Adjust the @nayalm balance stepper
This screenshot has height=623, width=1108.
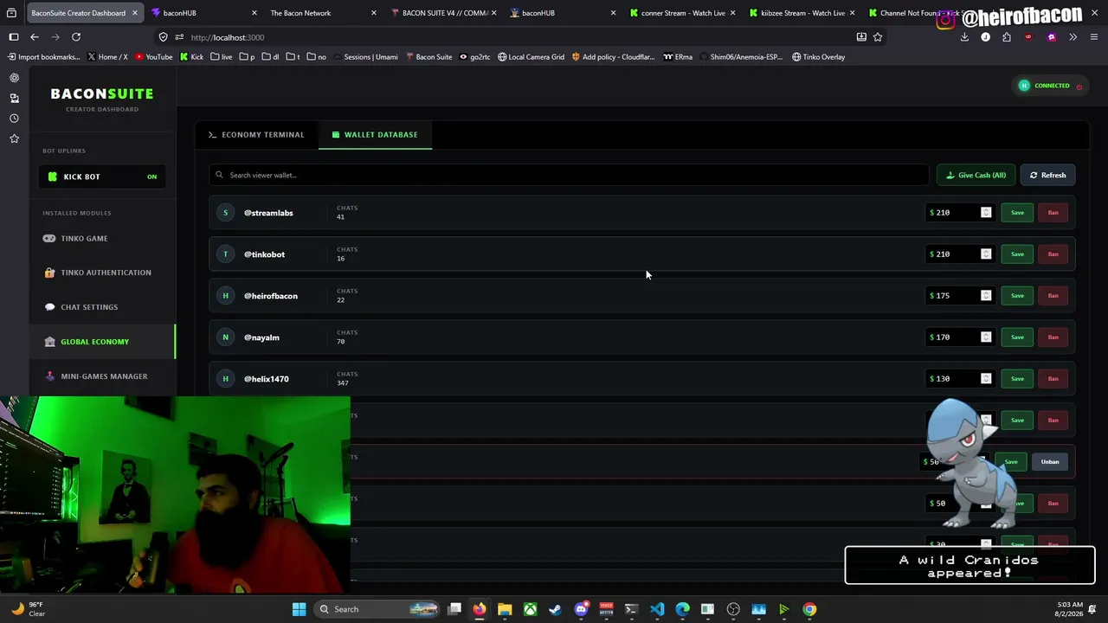pos(986,337)
